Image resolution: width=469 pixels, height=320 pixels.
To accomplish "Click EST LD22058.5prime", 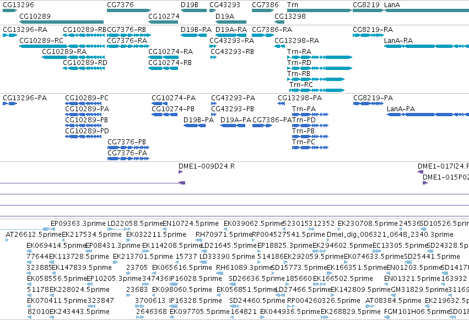I will coord(119,229).
